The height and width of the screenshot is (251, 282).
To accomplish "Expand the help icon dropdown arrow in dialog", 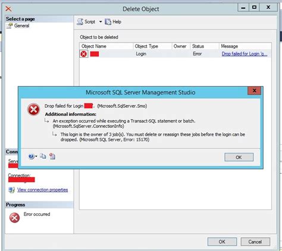I will tap(36, 156).
